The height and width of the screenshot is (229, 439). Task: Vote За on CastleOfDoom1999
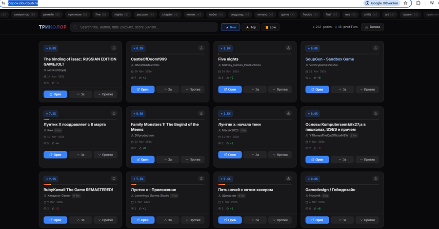tap(168, 89)
